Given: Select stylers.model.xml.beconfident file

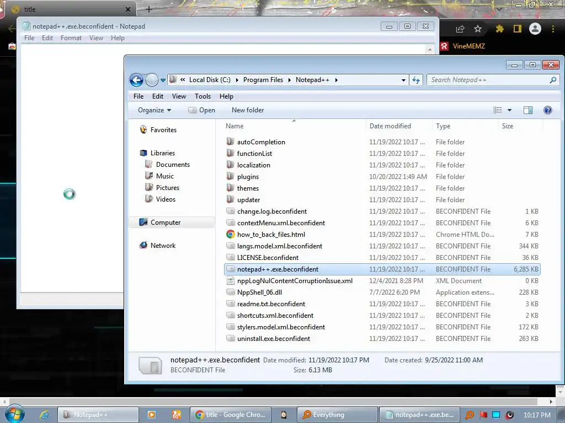Looking at the screenshot, I should pyautogui.click(x=281, y=327).
